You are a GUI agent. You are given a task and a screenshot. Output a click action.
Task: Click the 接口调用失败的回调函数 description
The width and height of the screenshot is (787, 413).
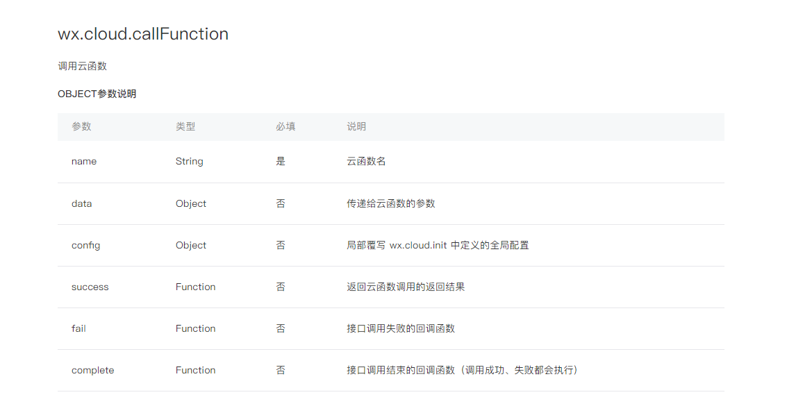(401, 328)
